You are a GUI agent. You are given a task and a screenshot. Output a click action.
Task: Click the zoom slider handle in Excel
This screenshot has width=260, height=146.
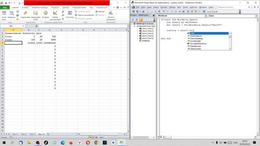[x=116, y=137]
